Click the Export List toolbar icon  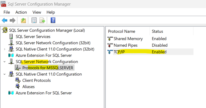click(42, 20)
